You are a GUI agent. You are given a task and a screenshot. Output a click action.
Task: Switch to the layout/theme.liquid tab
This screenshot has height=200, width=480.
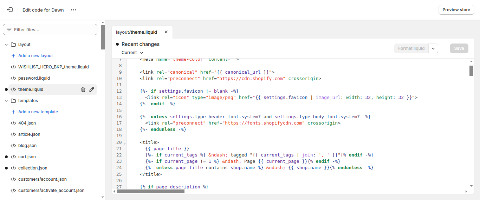click(137, 32)
